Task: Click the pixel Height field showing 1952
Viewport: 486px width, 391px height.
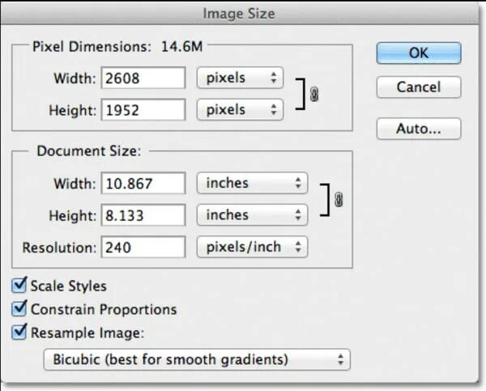Action: [144, 109]
